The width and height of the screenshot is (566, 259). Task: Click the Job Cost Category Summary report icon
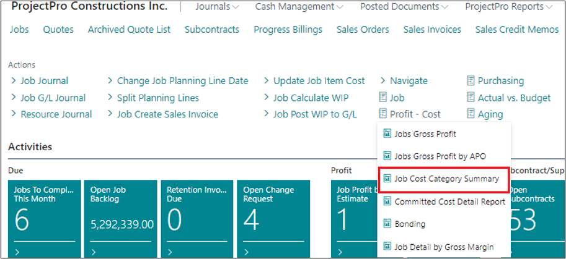pos(387,179)
